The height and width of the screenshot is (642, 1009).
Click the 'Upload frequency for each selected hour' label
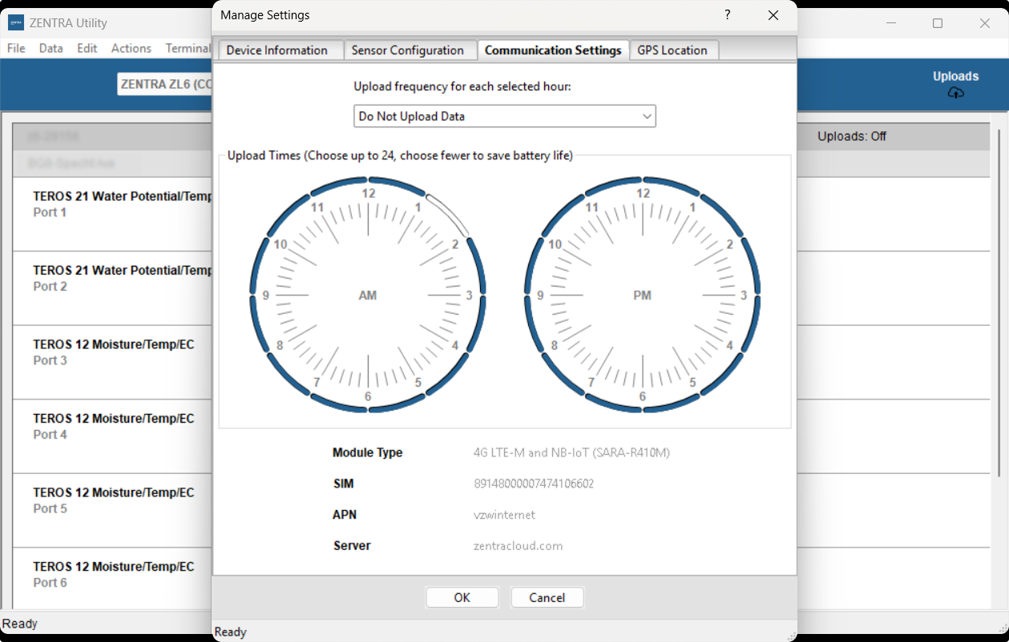pos(462,86)
